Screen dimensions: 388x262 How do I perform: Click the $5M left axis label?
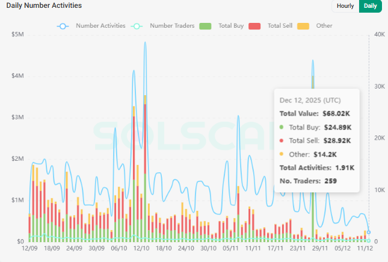click(17, 35)
